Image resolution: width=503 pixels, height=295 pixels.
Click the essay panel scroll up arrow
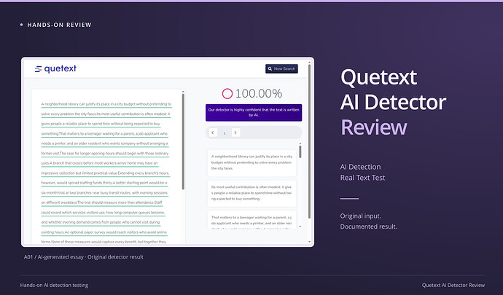pyautogui.click(x=183, y=93)
